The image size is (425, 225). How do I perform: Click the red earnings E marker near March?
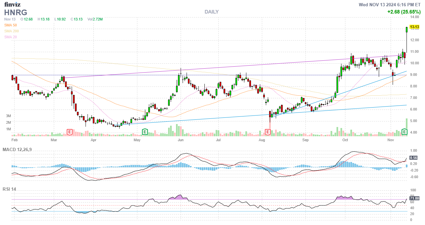pos(70,132)
